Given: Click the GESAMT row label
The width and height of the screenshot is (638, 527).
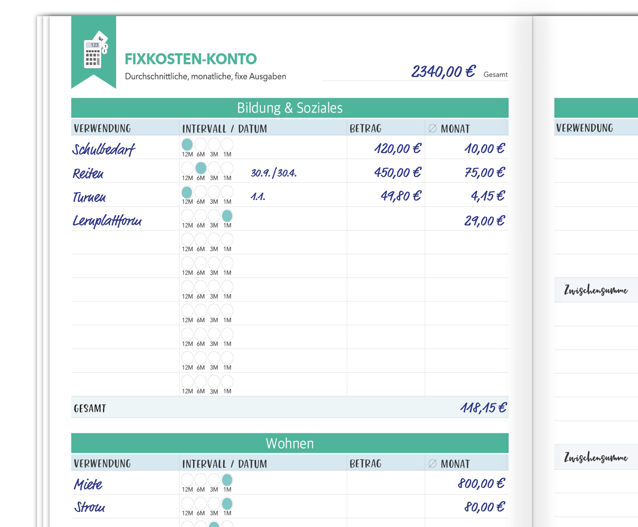Looking at the screenshot, I should pyautogui.click(x=90, y=409).
